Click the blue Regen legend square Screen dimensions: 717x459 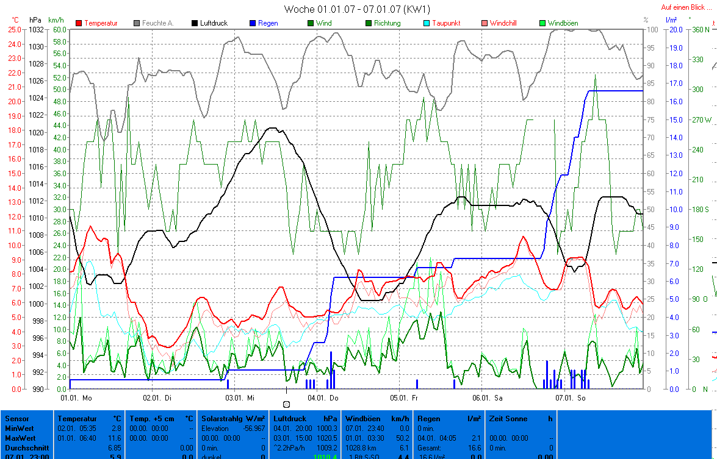click(253, 23)
